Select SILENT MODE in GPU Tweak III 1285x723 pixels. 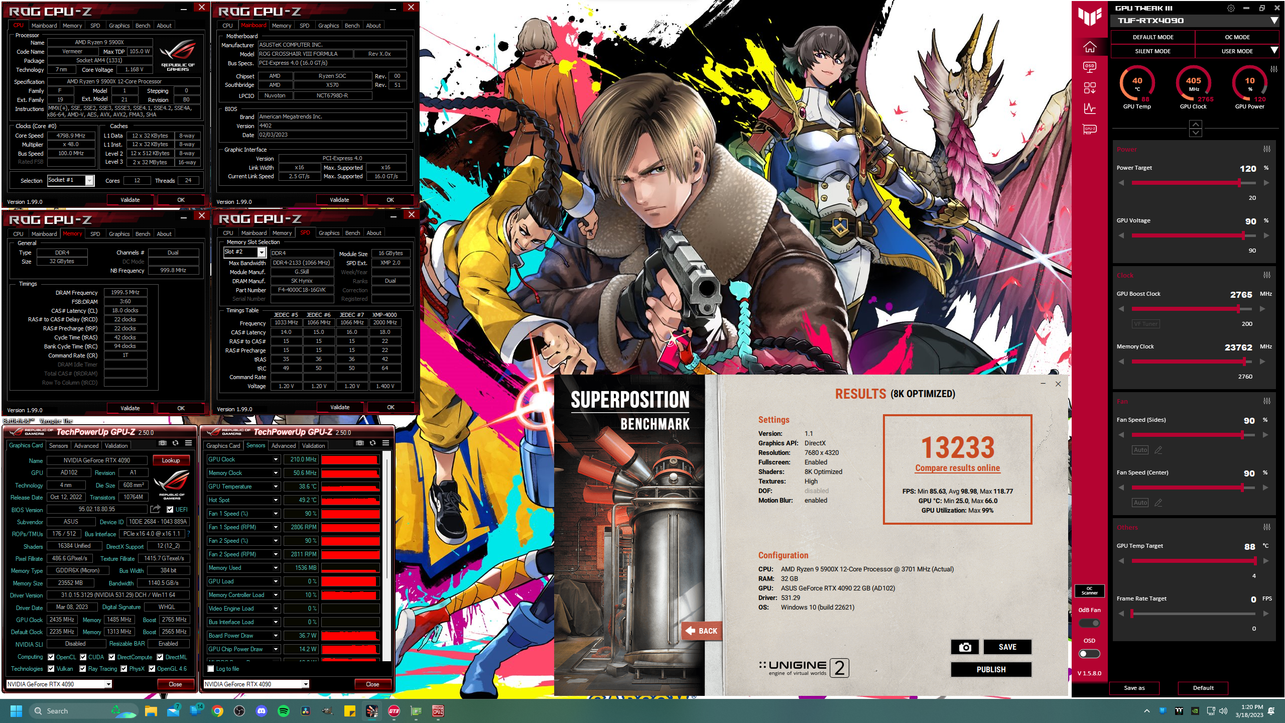tap(1153, 51)
